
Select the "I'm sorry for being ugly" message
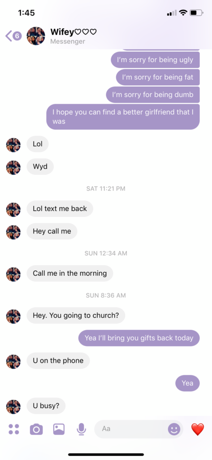(x=155, y=60)
